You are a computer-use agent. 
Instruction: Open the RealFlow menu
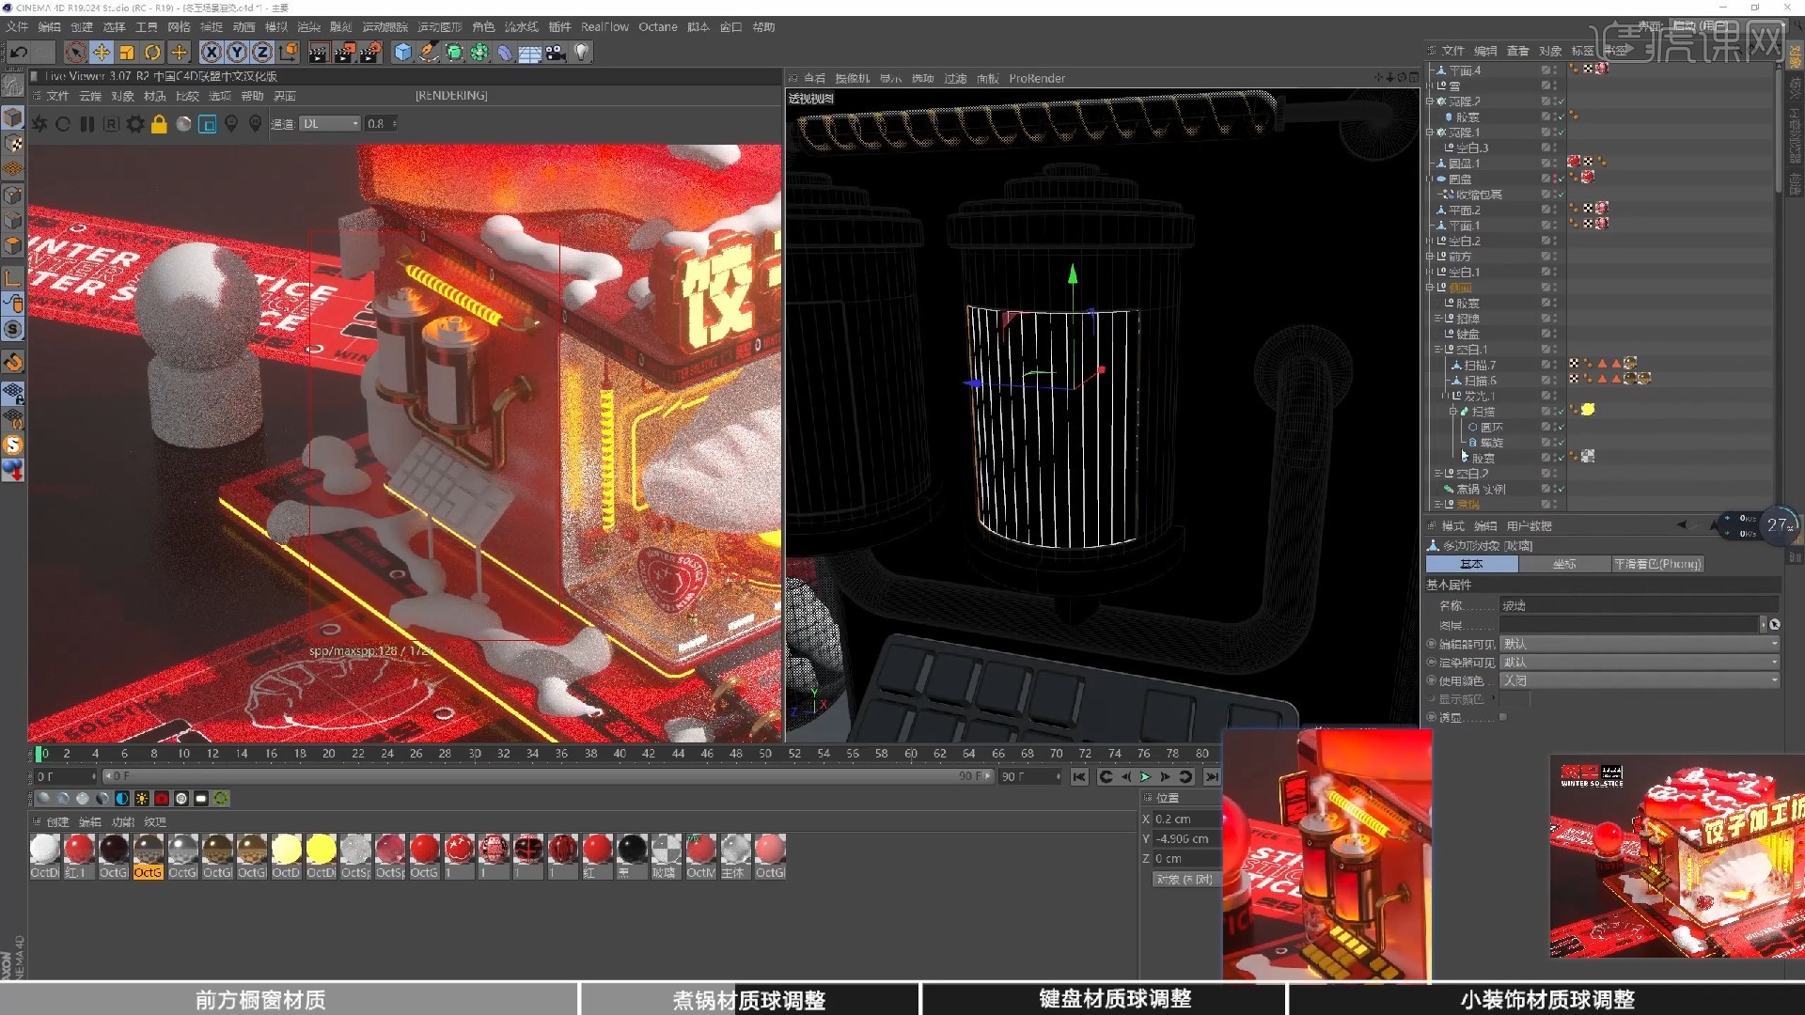point(604,27)
